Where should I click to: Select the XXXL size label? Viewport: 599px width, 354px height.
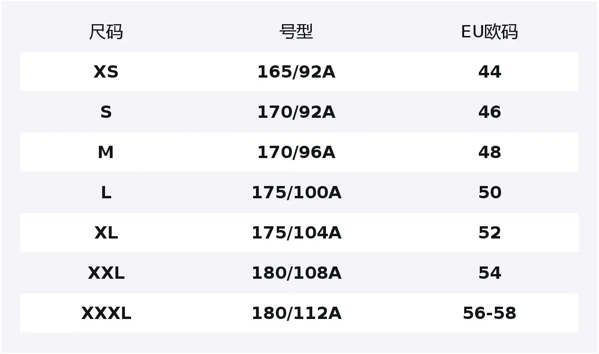coord(106,313)
